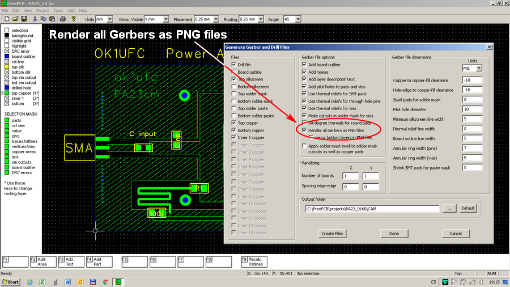Enable the Top solder mask checkbox
This screenshot has width=510, height=287.
[x=234, y=94]
